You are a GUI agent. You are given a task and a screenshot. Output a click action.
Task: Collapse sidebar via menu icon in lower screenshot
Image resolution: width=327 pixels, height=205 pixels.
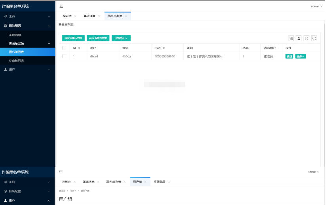click(61, 172)
